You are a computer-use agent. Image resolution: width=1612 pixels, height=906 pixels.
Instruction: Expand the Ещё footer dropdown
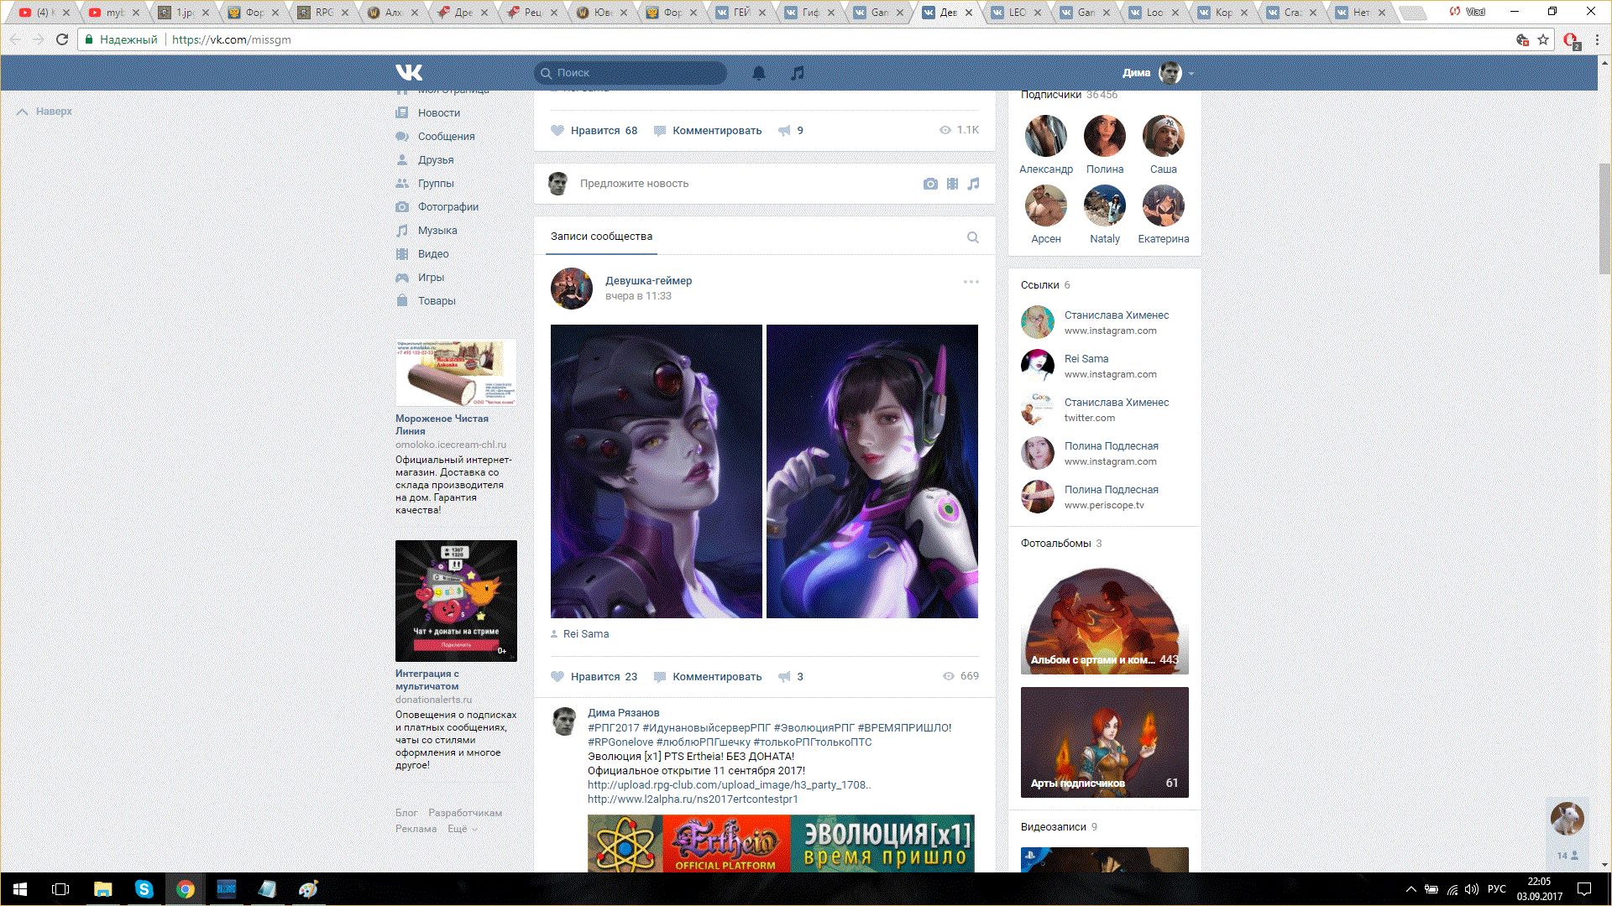462,829
